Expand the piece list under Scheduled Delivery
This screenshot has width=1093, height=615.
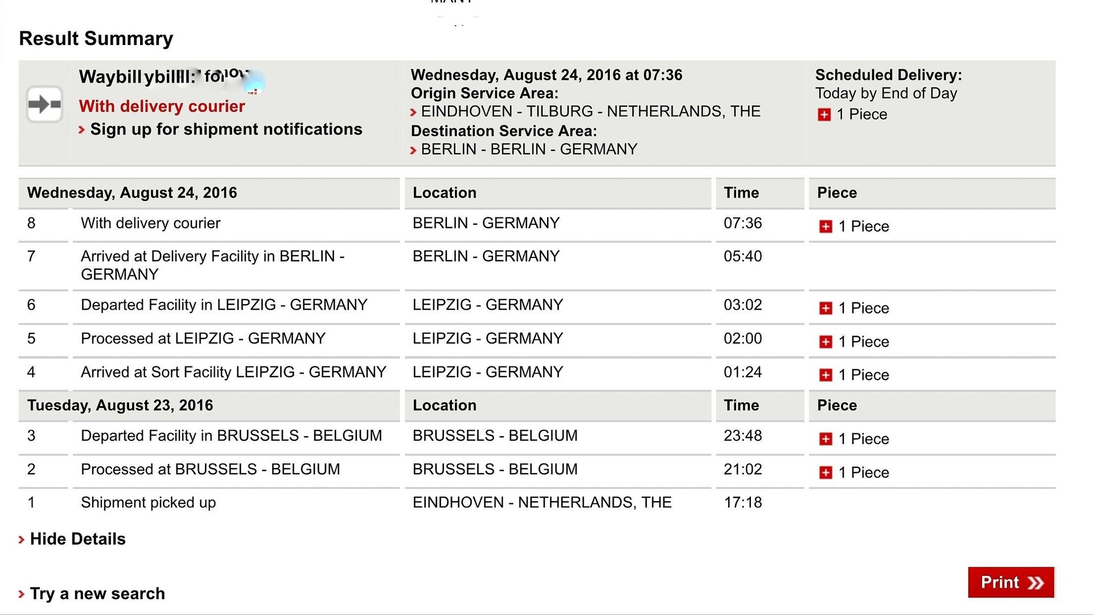click(x=824, y=114)
